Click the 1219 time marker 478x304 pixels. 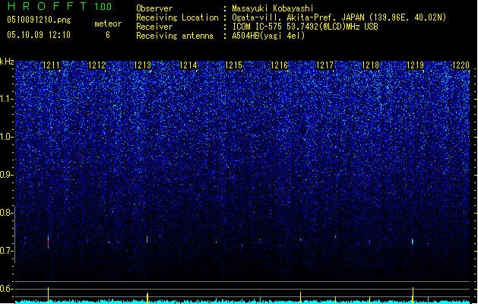416,65
